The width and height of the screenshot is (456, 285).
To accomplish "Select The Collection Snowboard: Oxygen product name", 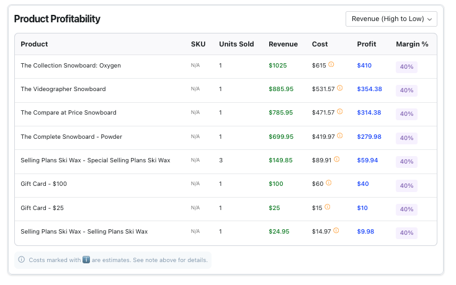I will [71, 65].
